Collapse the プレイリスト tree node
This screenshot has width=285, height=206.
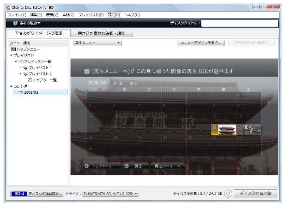pos(11,55)
